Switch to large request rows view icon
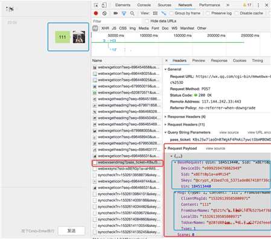This screenshot has width=271, height=239. click(155, 13)
